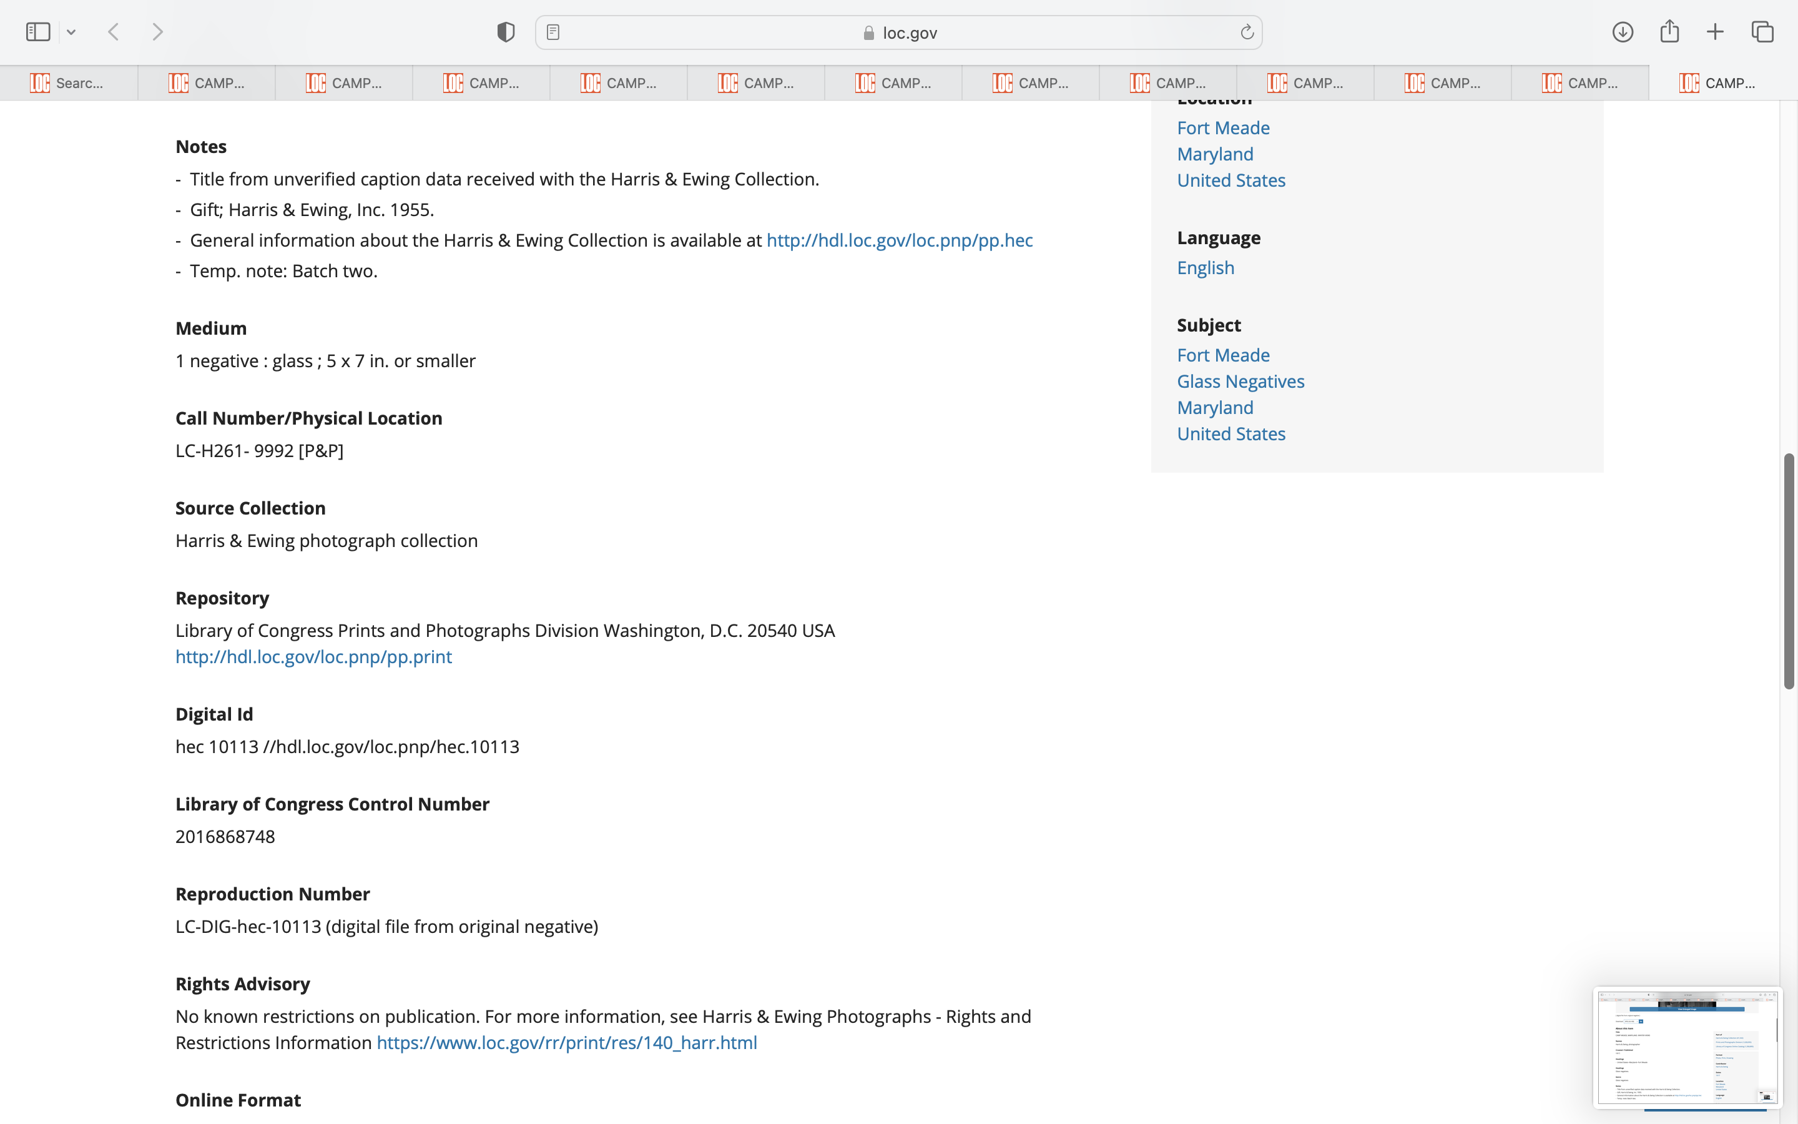The height and width of the screenshot is (1124, 1798).
Task: Open a new tab with the plus icon
Action: coord(1715,32)
